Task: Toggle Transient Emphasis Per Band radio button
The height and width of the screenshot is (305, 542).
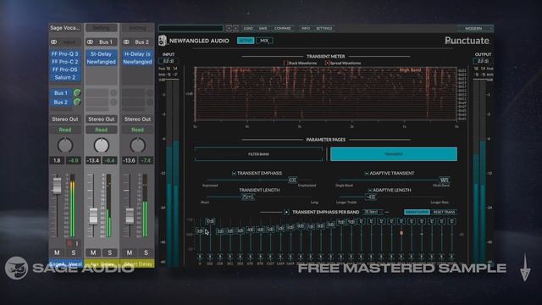Action: coord(286,212)
